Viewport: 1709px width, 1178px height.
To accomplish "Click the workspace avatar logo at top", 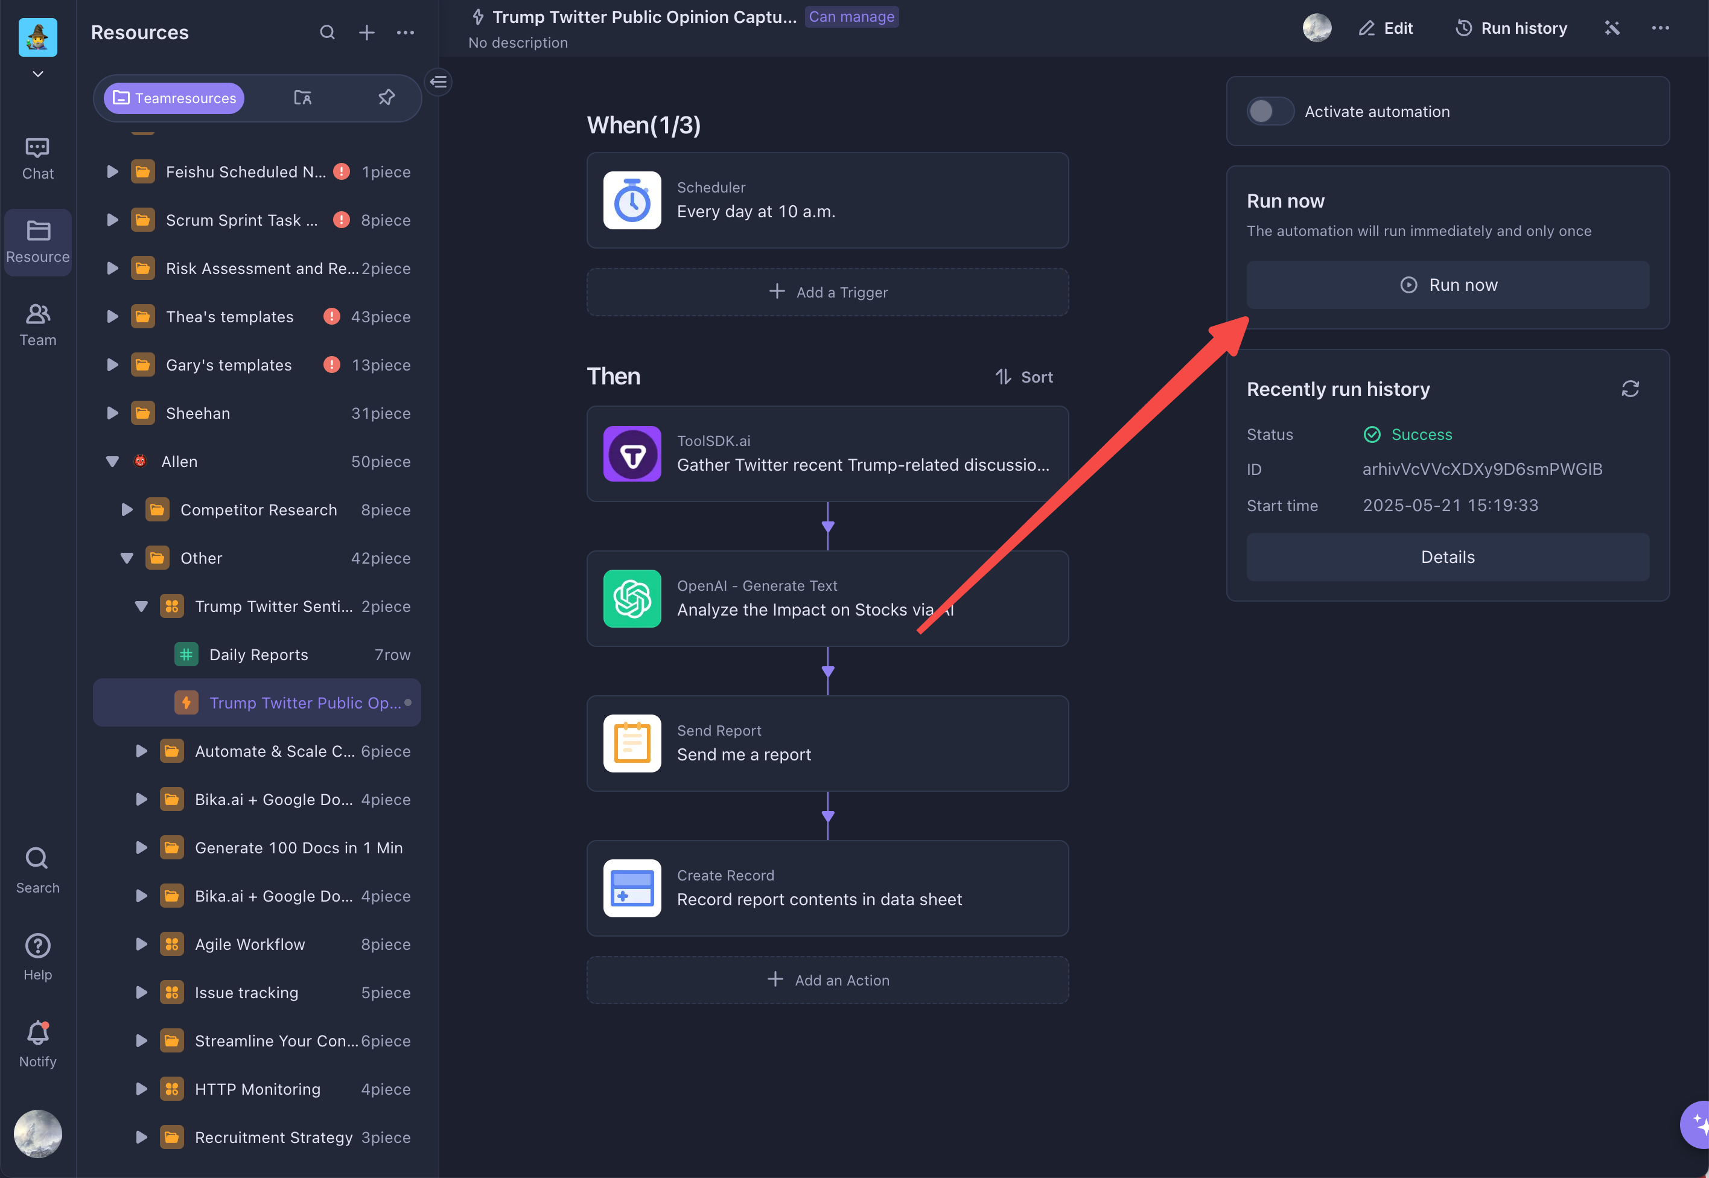I will coord(37,37).
